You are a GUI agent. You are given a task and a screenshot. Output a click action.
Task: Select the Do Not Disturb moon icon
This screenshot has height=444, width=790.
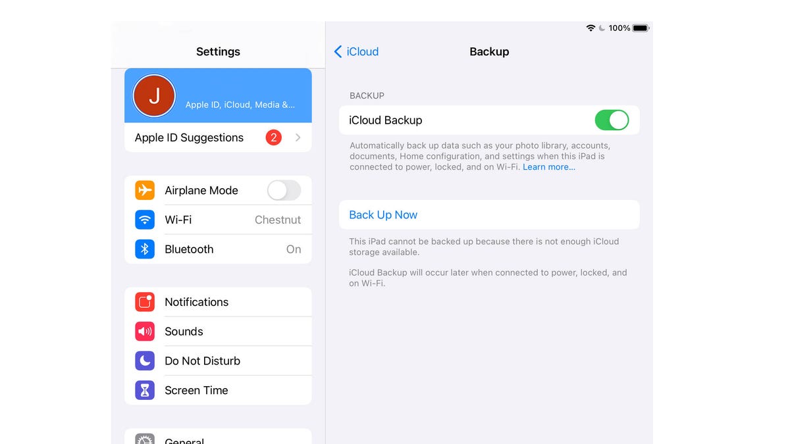(x=145, y=360)
